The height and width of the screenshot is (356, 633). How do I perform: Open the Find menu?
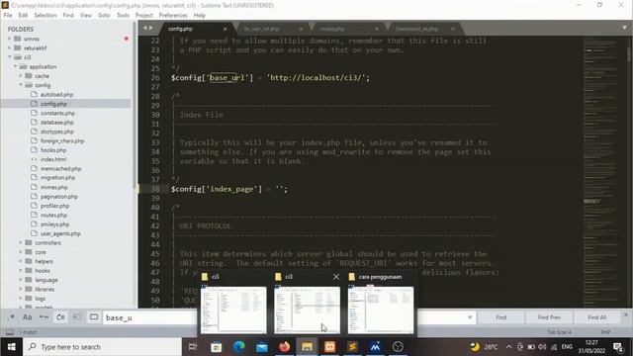pos(68,16)
